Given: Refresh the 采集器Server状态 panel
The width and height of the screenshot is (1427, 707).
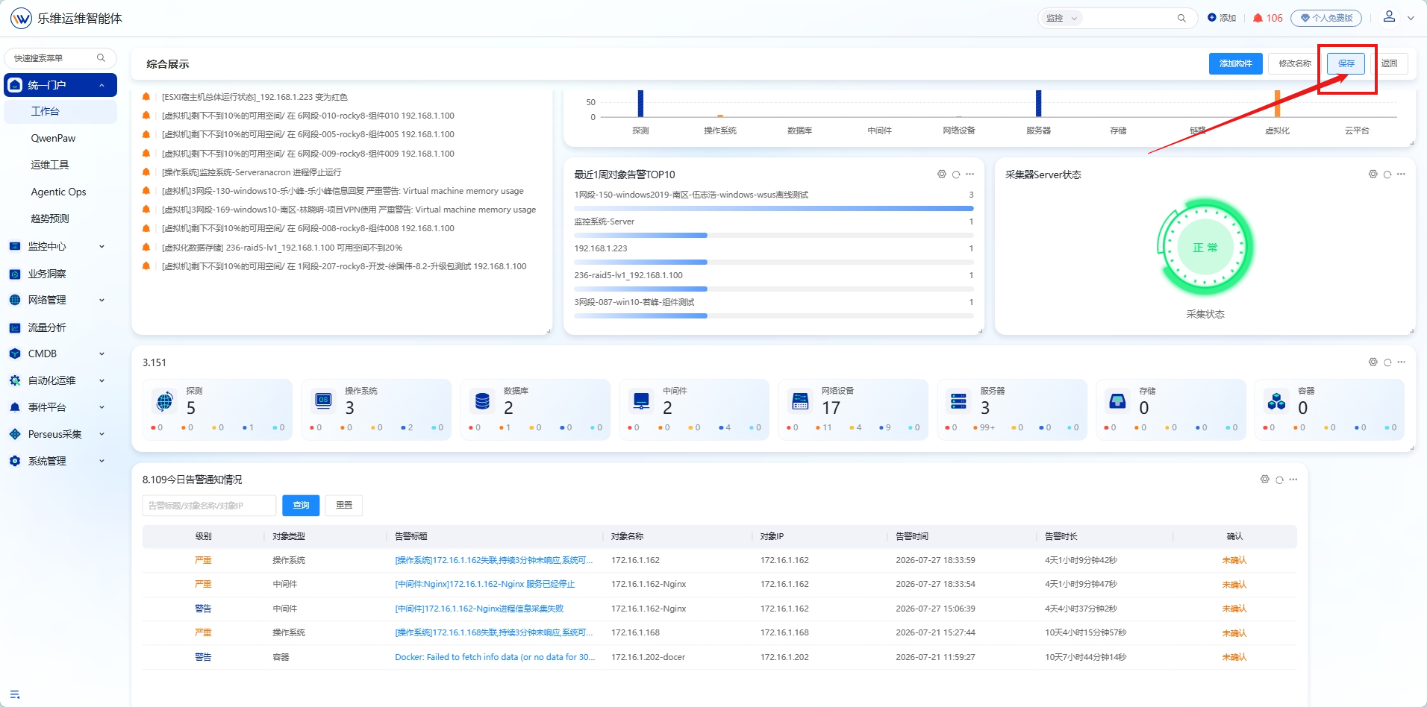Looking at the screenshot, I should [x=1387, y=175].
